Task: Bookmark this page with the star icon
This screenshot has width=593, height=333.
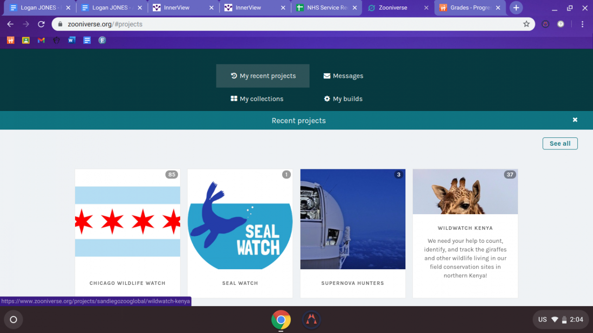Action: click(526, 24)
